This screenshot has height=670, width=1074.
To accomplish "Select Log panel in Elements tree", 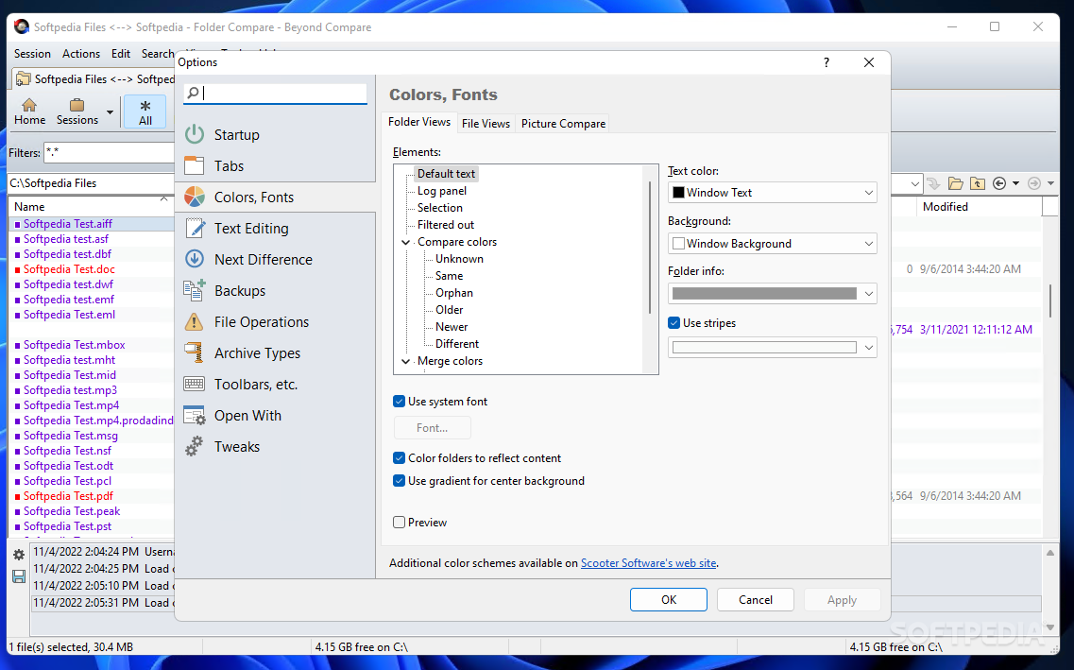I will pyautogui.click(x=442, y=191).
